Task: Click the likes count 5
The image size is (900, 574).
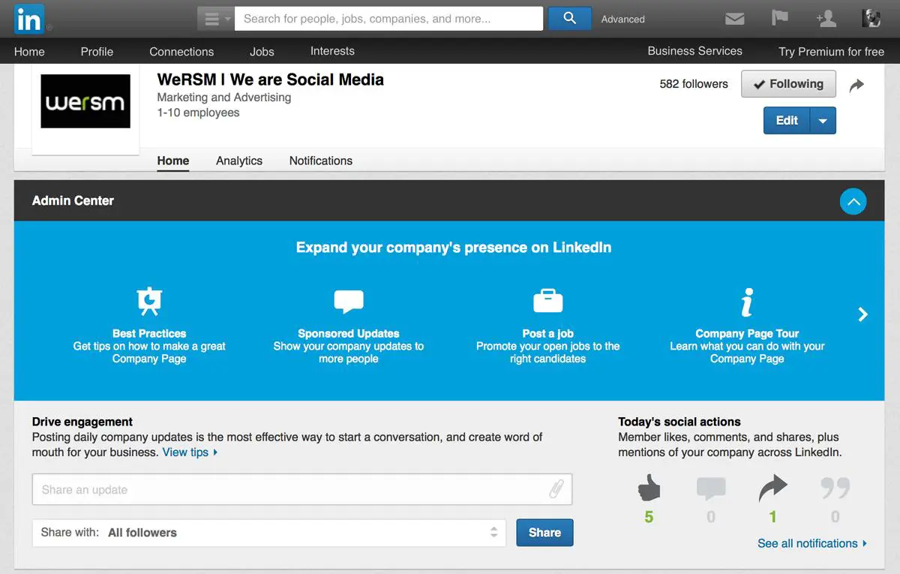Action: click(649, 517)
